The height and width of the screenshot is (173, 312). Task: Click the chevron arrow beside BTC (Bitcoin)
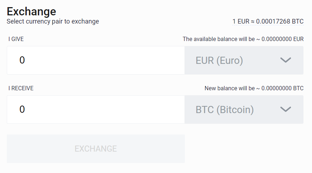[x=286, y=110]
